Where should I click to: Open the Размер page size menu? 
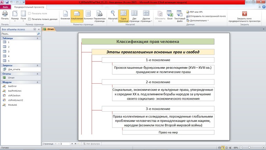(x=15, y=16)
